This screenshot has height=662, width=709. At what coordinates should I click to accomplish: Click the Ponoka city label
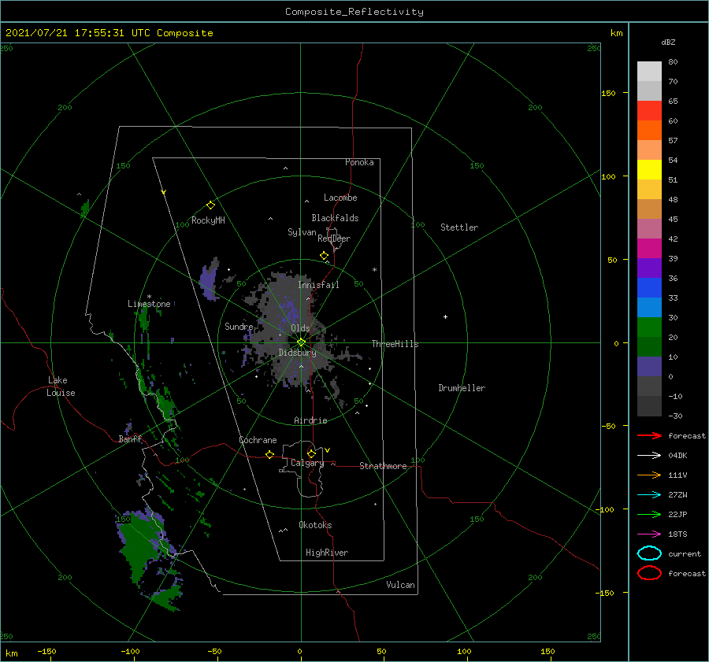tap(359, 162)
